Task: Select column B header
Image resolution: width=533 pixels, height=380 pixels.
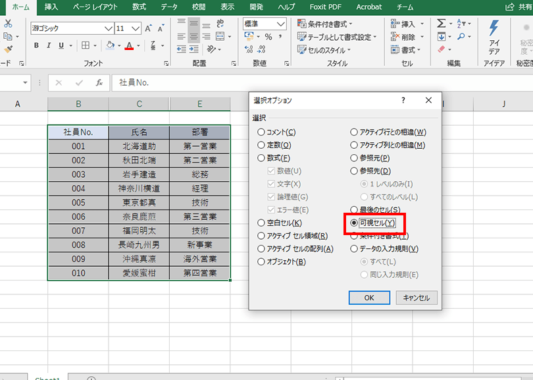Action: (x=78, y=104)
